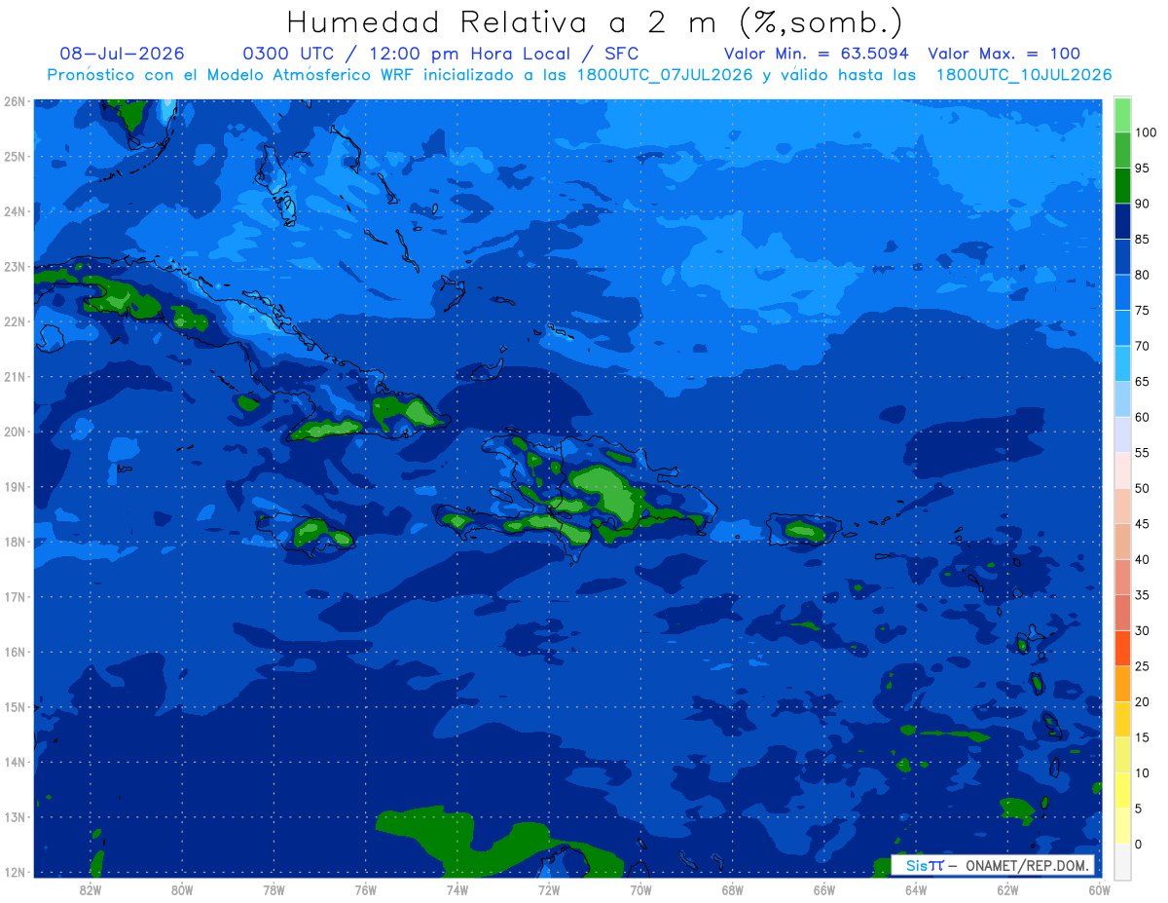Screen dimensions: 1168x903
Task: Click the '17N' latitude label
Action: pos(14,597)
